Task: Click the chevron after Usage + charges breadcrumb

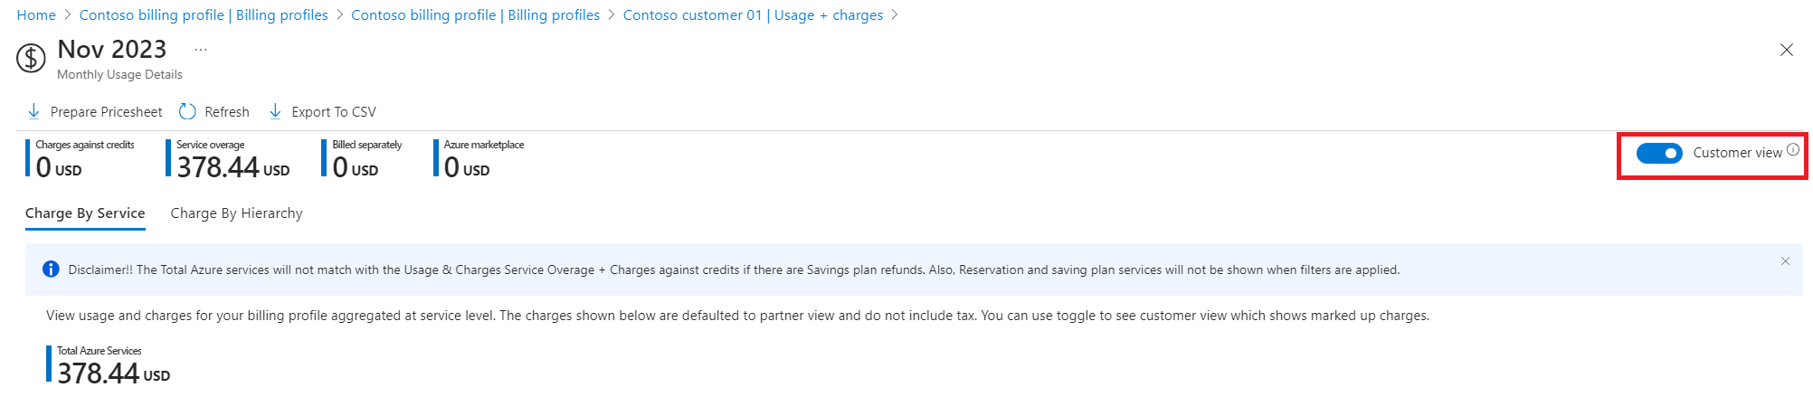Action: coord(895,15)
